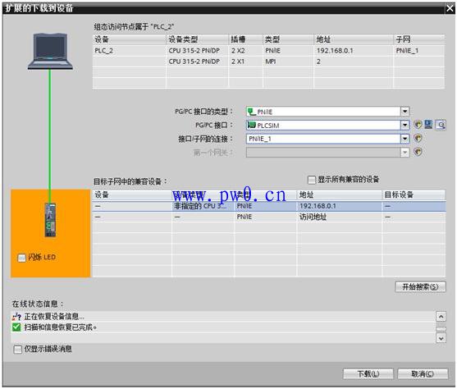Image resolution: width=457 pixels, height=389 pixels.
Task: Click the blue interface properties icon
Action: coord(428,125)
